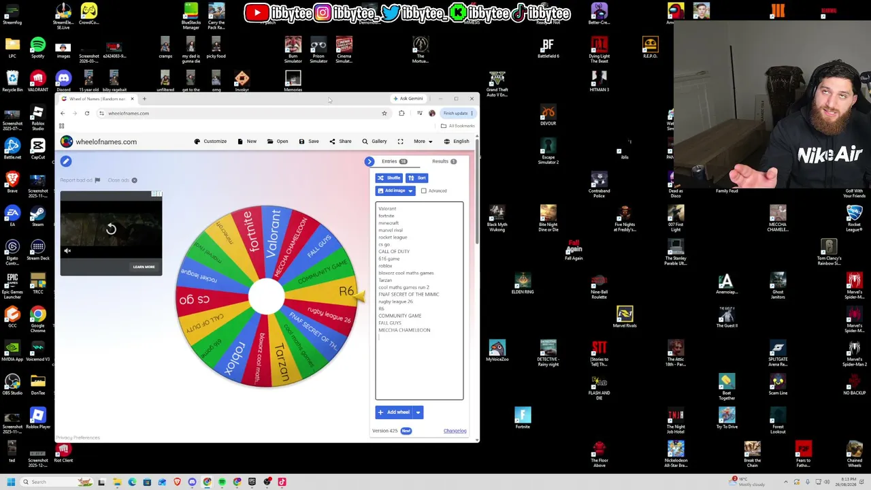Image resolution: width=871 pixels, height=490 pixels.
Task: Open Recycle Bin on desktop
Action: [12, 82]
